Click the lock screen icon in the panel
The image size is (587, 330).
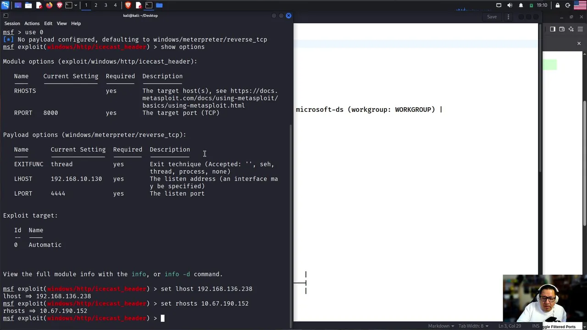click(x=557, y=5)
